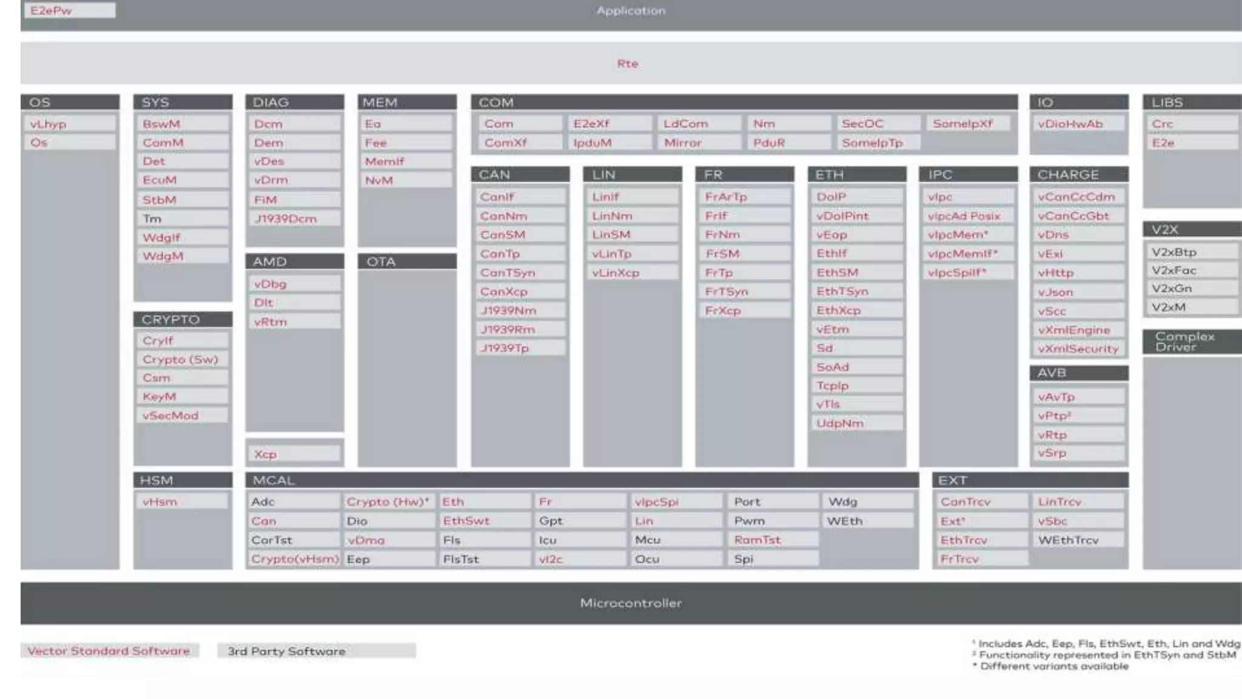Click the FrTSyn module in FR
1242x699 pixels.
coord(744,292)
